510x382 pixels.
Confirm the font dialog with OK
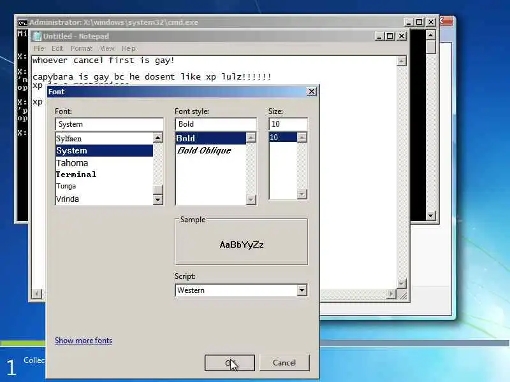229,363
